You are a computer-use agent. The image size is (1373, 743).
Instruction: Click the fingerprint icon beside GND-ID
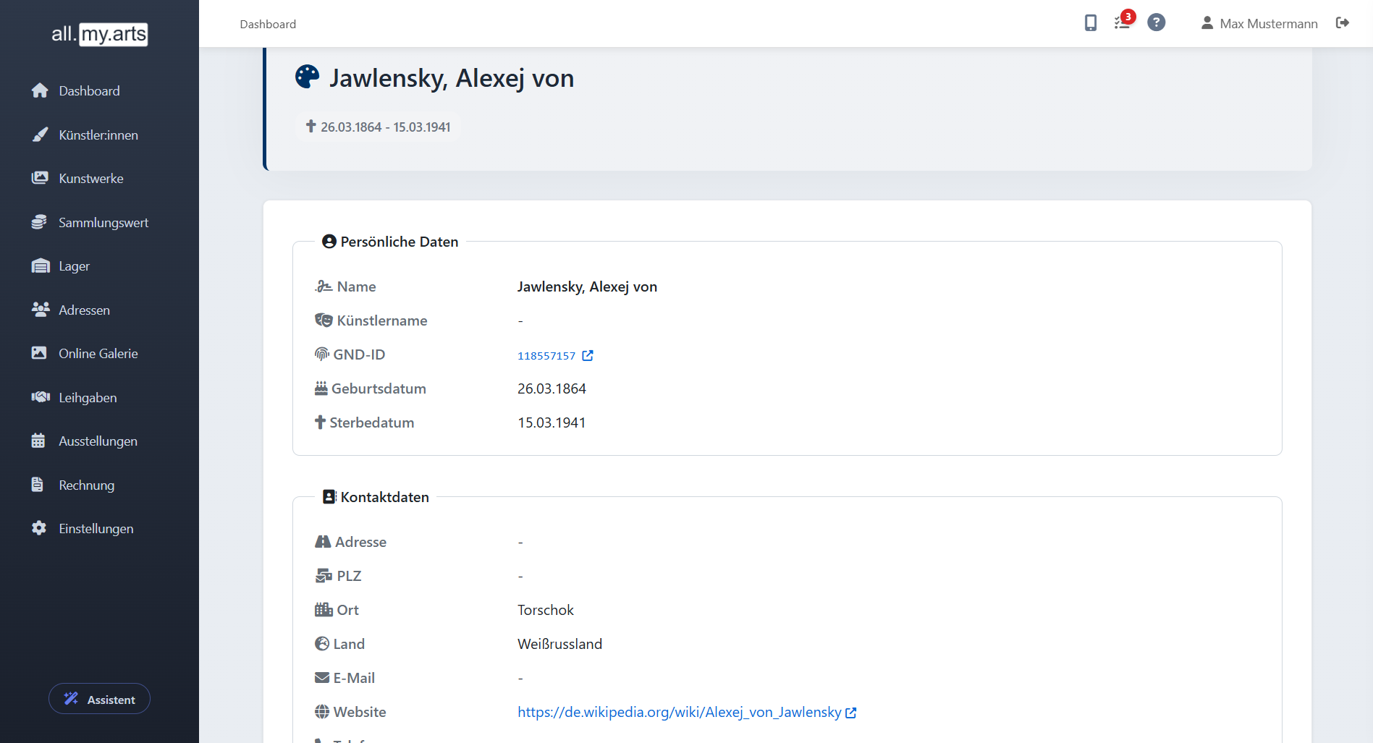tap(322, 354)
